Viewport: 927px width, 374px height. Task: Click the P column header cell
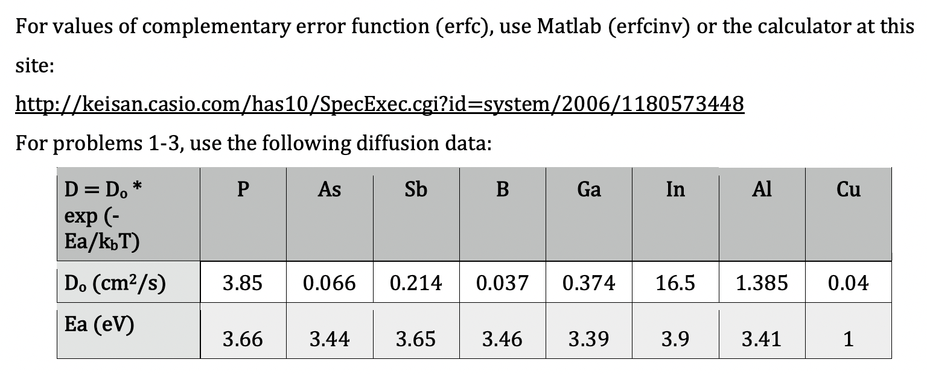pyautogui.click(x=243, y=190)
